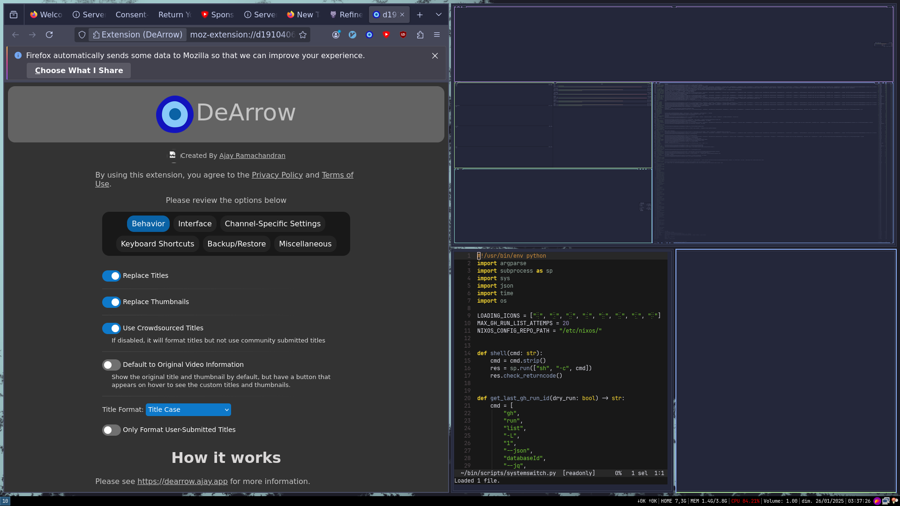Enable Default to Original Video Information
The image size is (900, 506).
pyautogui.click(x=112, y=365)
